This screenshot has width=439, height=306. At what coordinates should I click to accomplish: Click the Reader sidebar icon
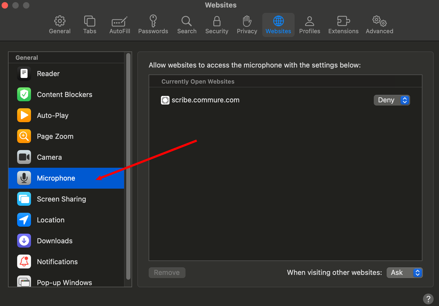pyautogui.click(x=24, y=73)
